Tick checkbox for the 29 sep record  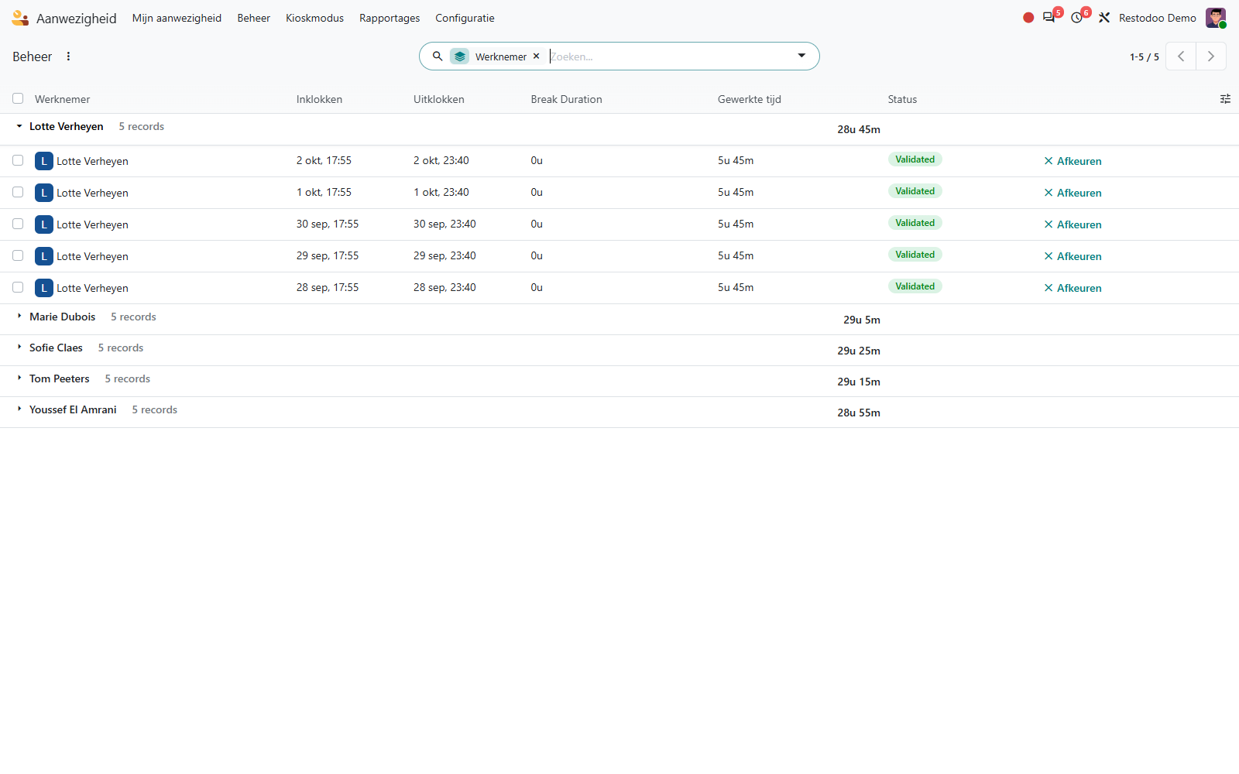tap(18, 255)
